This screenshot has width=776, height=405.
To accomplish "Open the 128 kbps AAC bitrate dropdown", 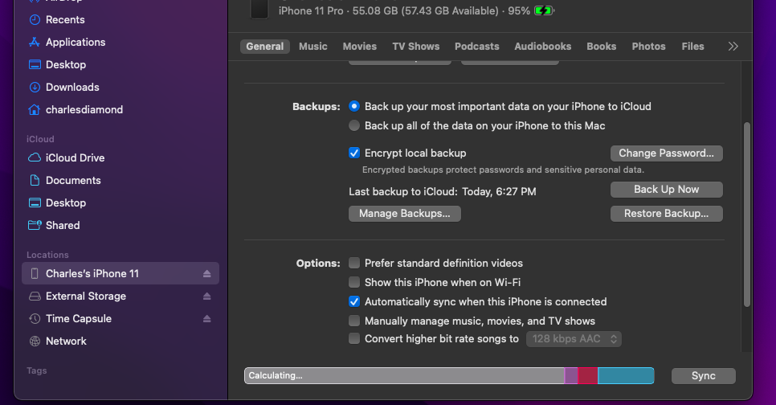I will click(x=574, y=339).
